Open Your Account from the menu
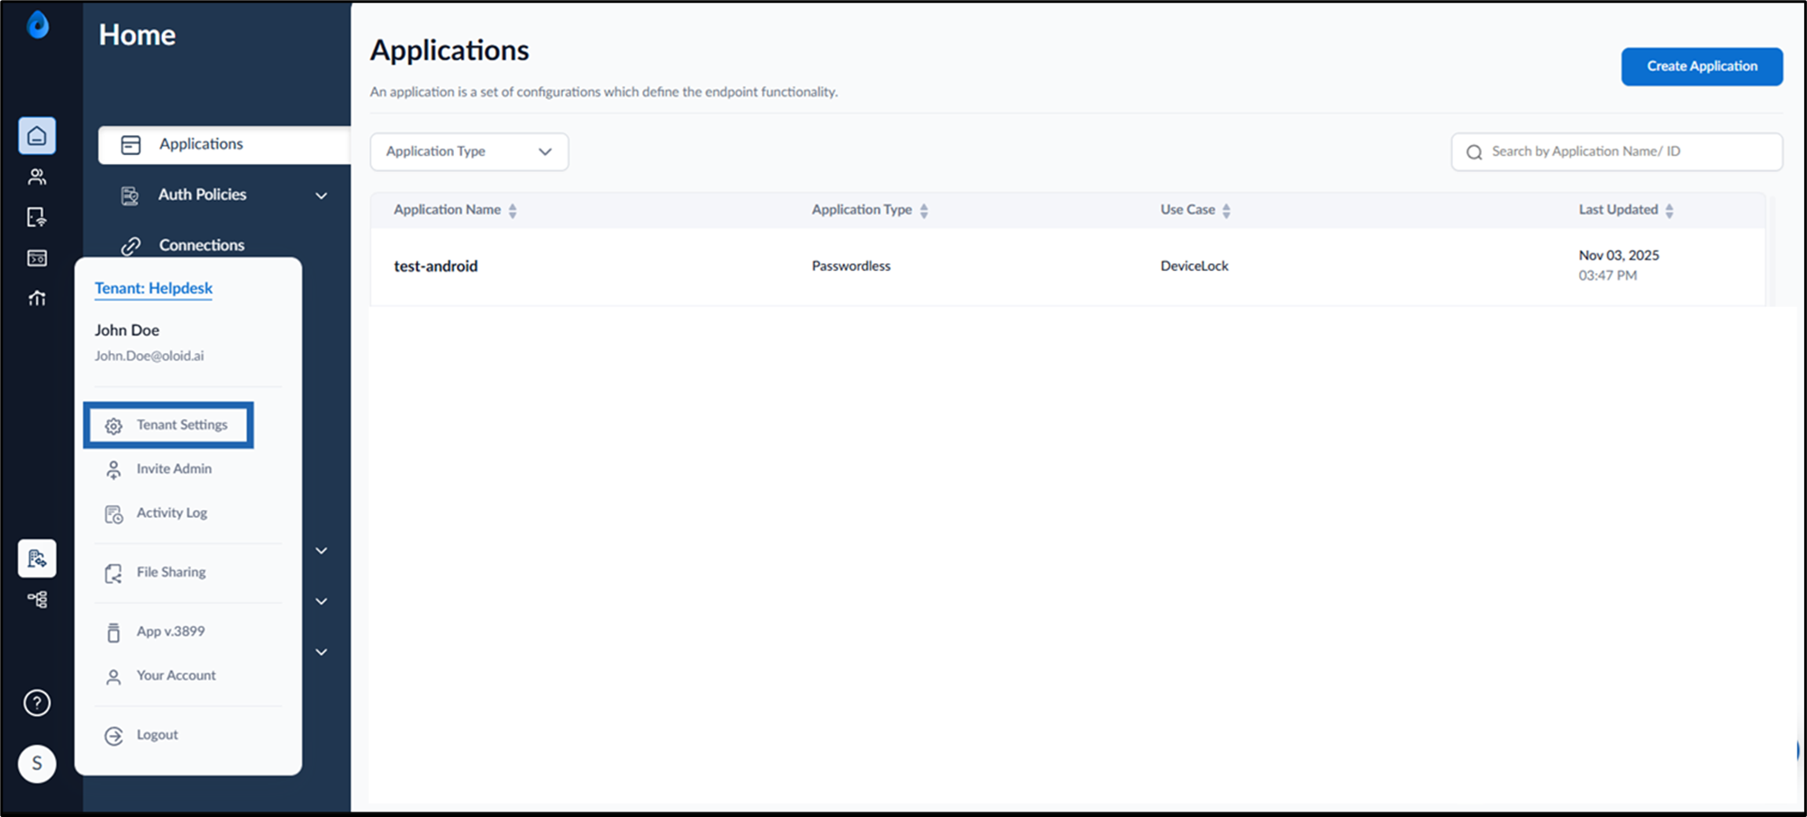 coord(176,676)
